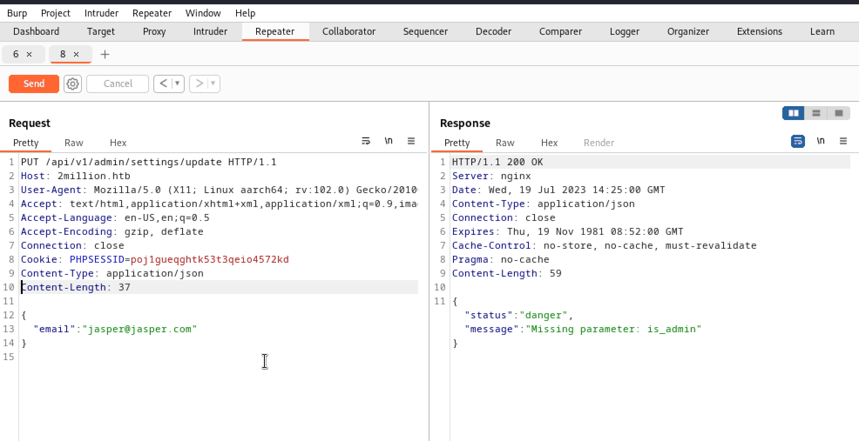The height and width of the screenshot is (441, 859).
Task: Open the Response pane options menu
Action: (x=843, y=141)
